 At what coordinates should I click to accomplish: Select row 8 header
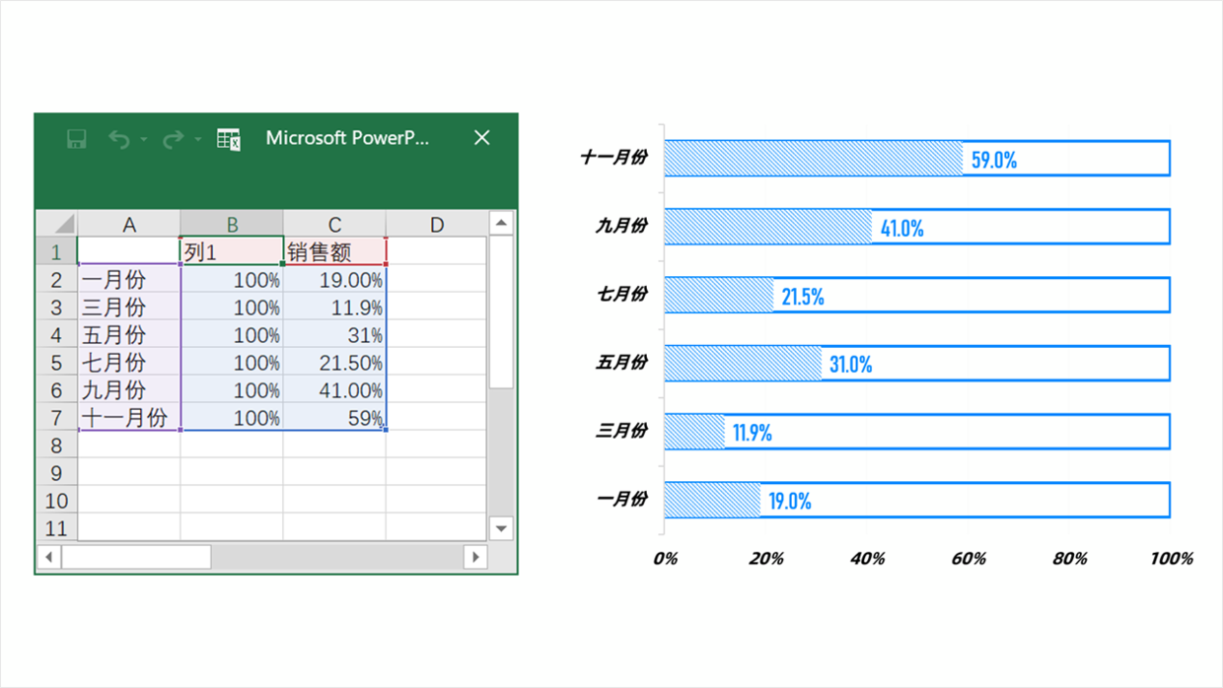(56, 446)
